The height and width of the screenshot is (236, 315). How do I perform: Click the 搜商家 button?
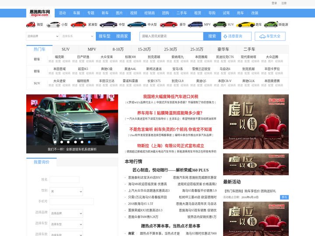(x=122, y=36)
